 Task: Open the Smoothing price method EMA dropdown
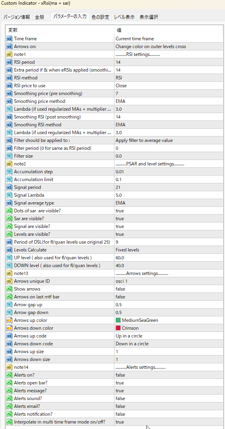[168, 101]
